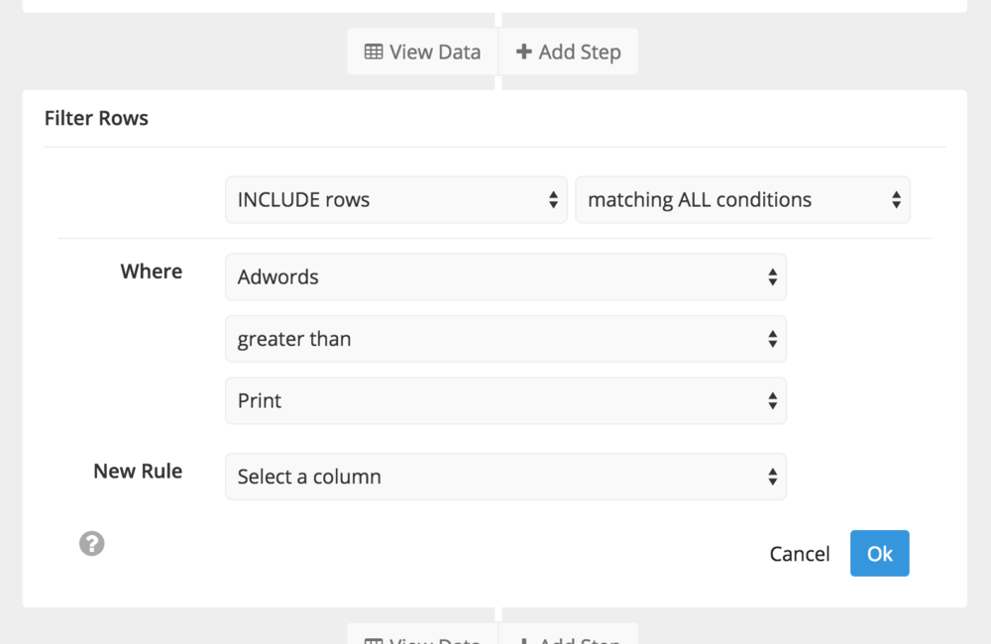The height and width of the screenshot is (644, 991).
Task: Open the greater than operator dropdown
Action: point(505,339)
